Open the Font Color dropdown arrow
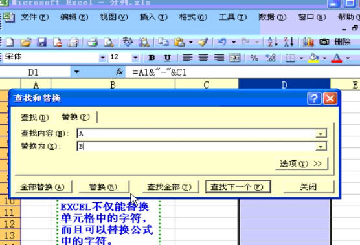 click(x=348, y=58)
